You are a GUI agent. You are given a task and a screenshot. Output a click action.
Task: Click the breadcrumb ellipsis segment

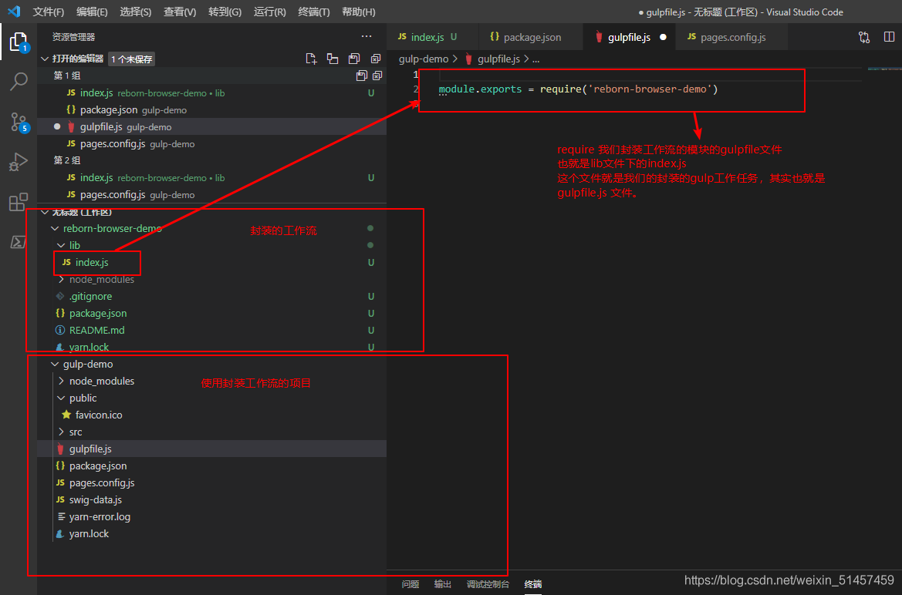click(535, 59)
